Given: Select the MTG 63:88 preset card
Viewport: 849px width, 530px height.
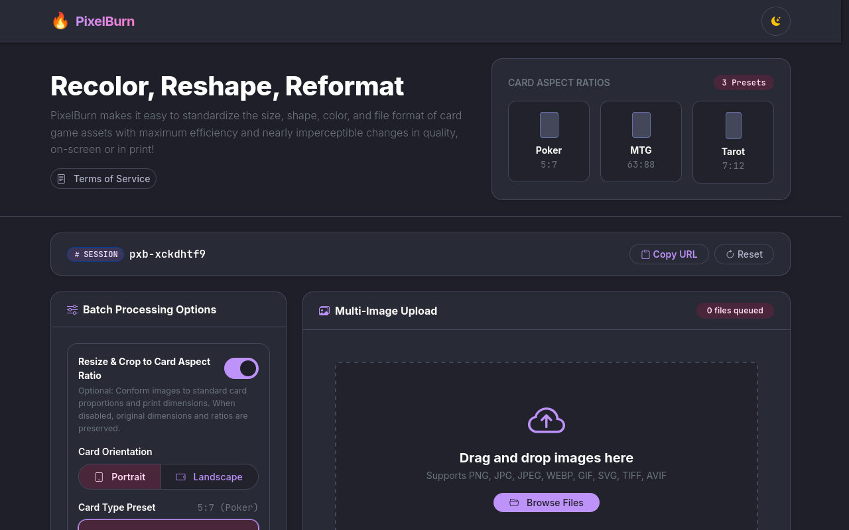Looking at the screenshot, I should point(641,141).
